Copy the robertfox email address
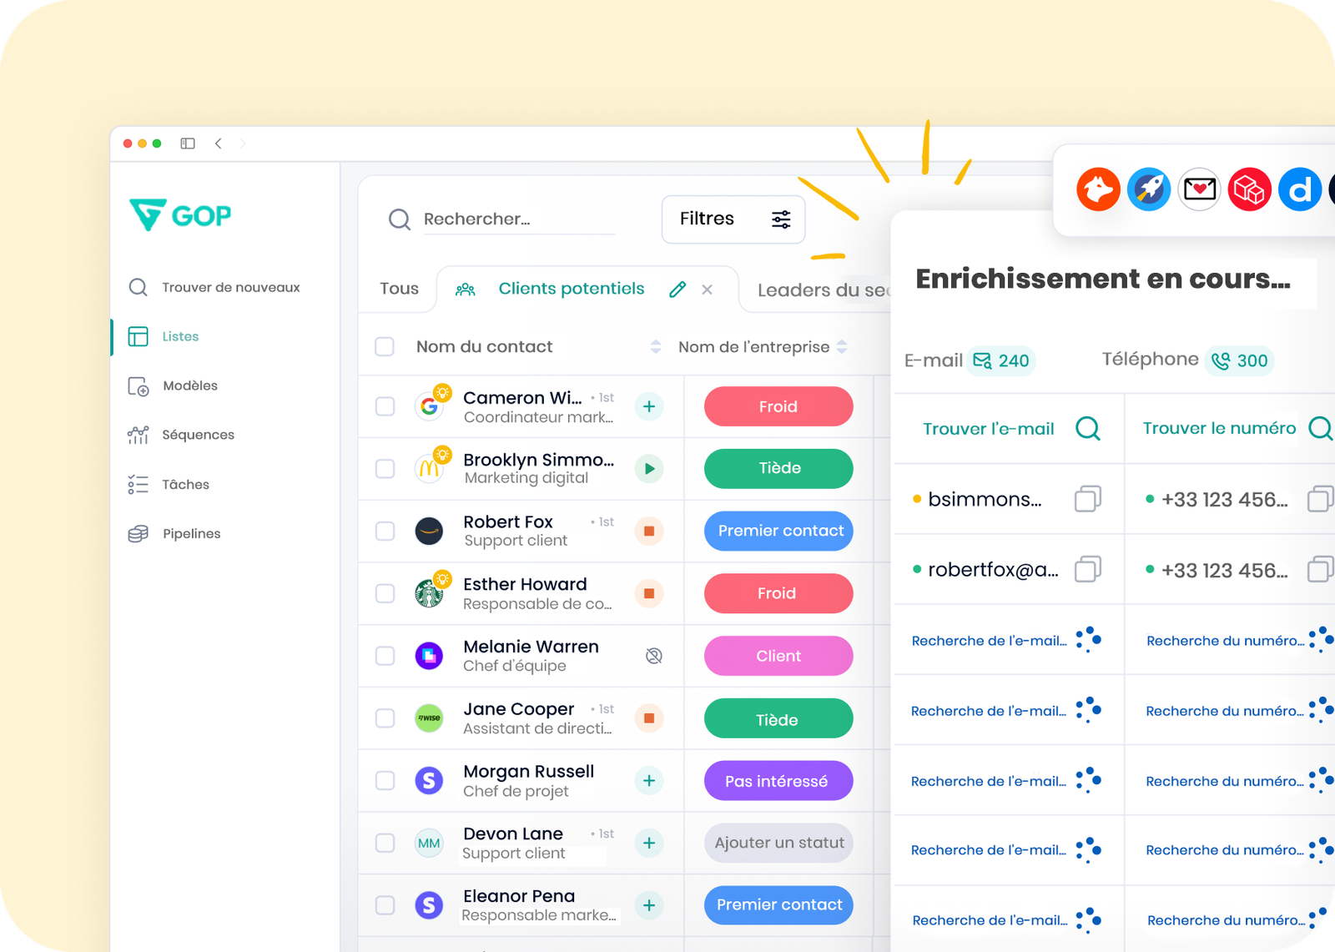 1087,570
